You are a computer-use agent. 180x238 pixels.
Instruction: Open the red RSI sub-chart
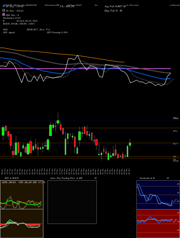(x=158, y=224)
